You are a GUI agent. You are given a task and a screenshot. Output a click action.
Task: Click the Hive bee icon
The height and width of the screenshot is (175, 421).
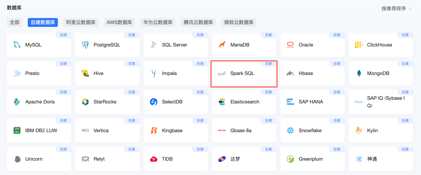(85, 73)
